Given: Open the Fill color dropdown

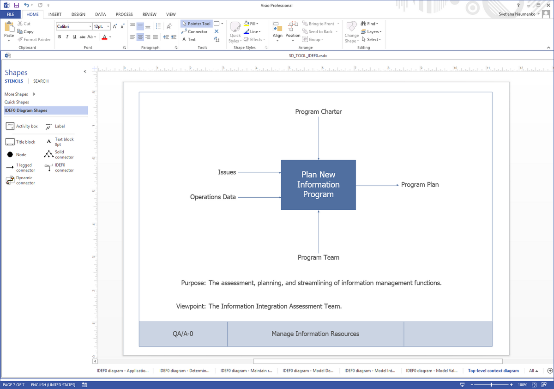Looking at the screenshot, I should coord(252,24).
